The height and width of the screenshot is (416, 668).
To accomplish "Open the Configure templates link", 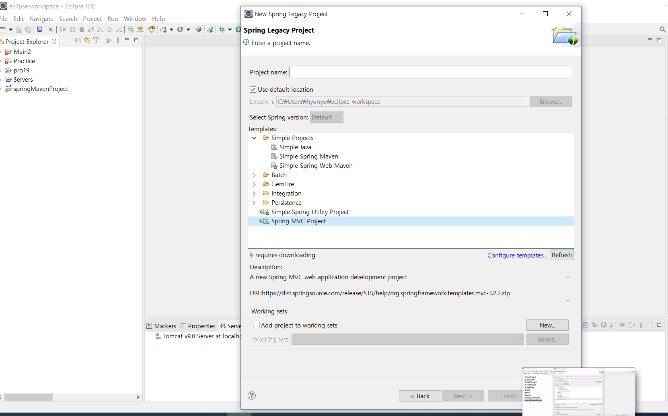I will 517,255.
